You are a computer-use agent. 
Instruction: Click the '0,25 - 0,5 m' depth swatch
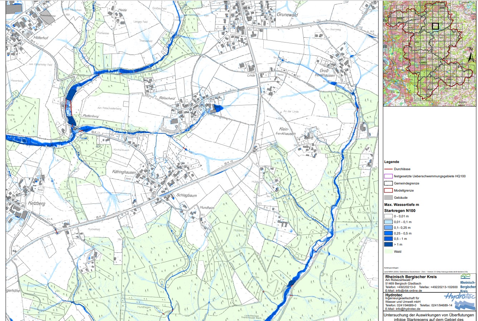(388, 233)
